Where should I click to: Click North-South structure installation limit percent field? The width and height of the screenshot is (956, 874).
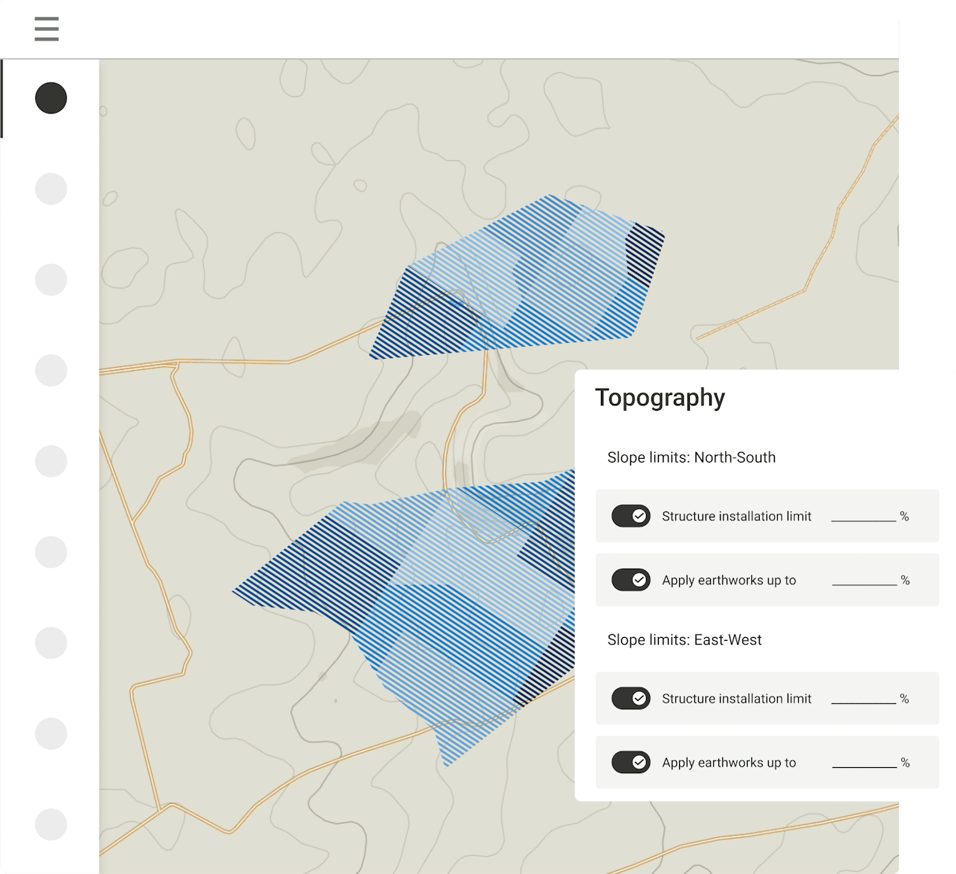tap(863, 515)
